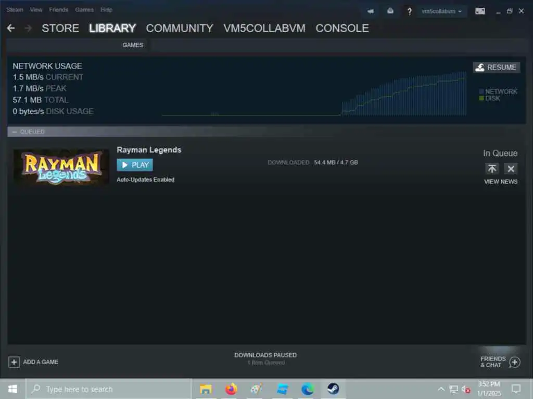Screen dimensions: 533x399
Task: Open network status tray icon
Action: [453, 389]
